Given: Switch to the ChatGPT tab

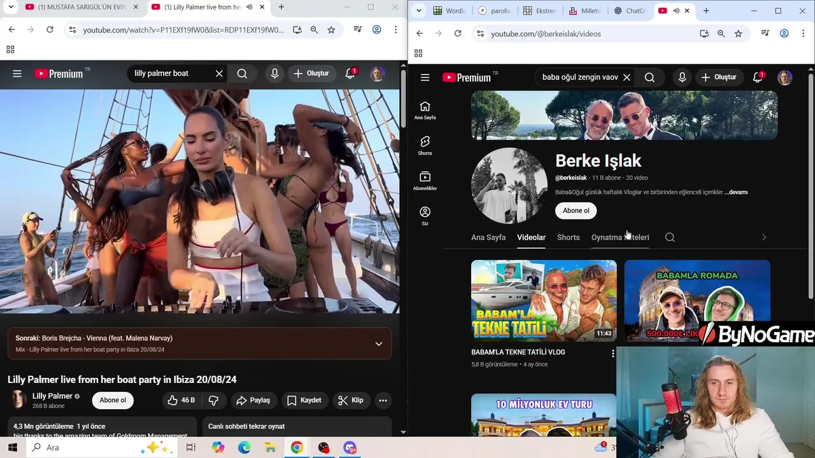Looking at the screenshot, I should 630,11.
